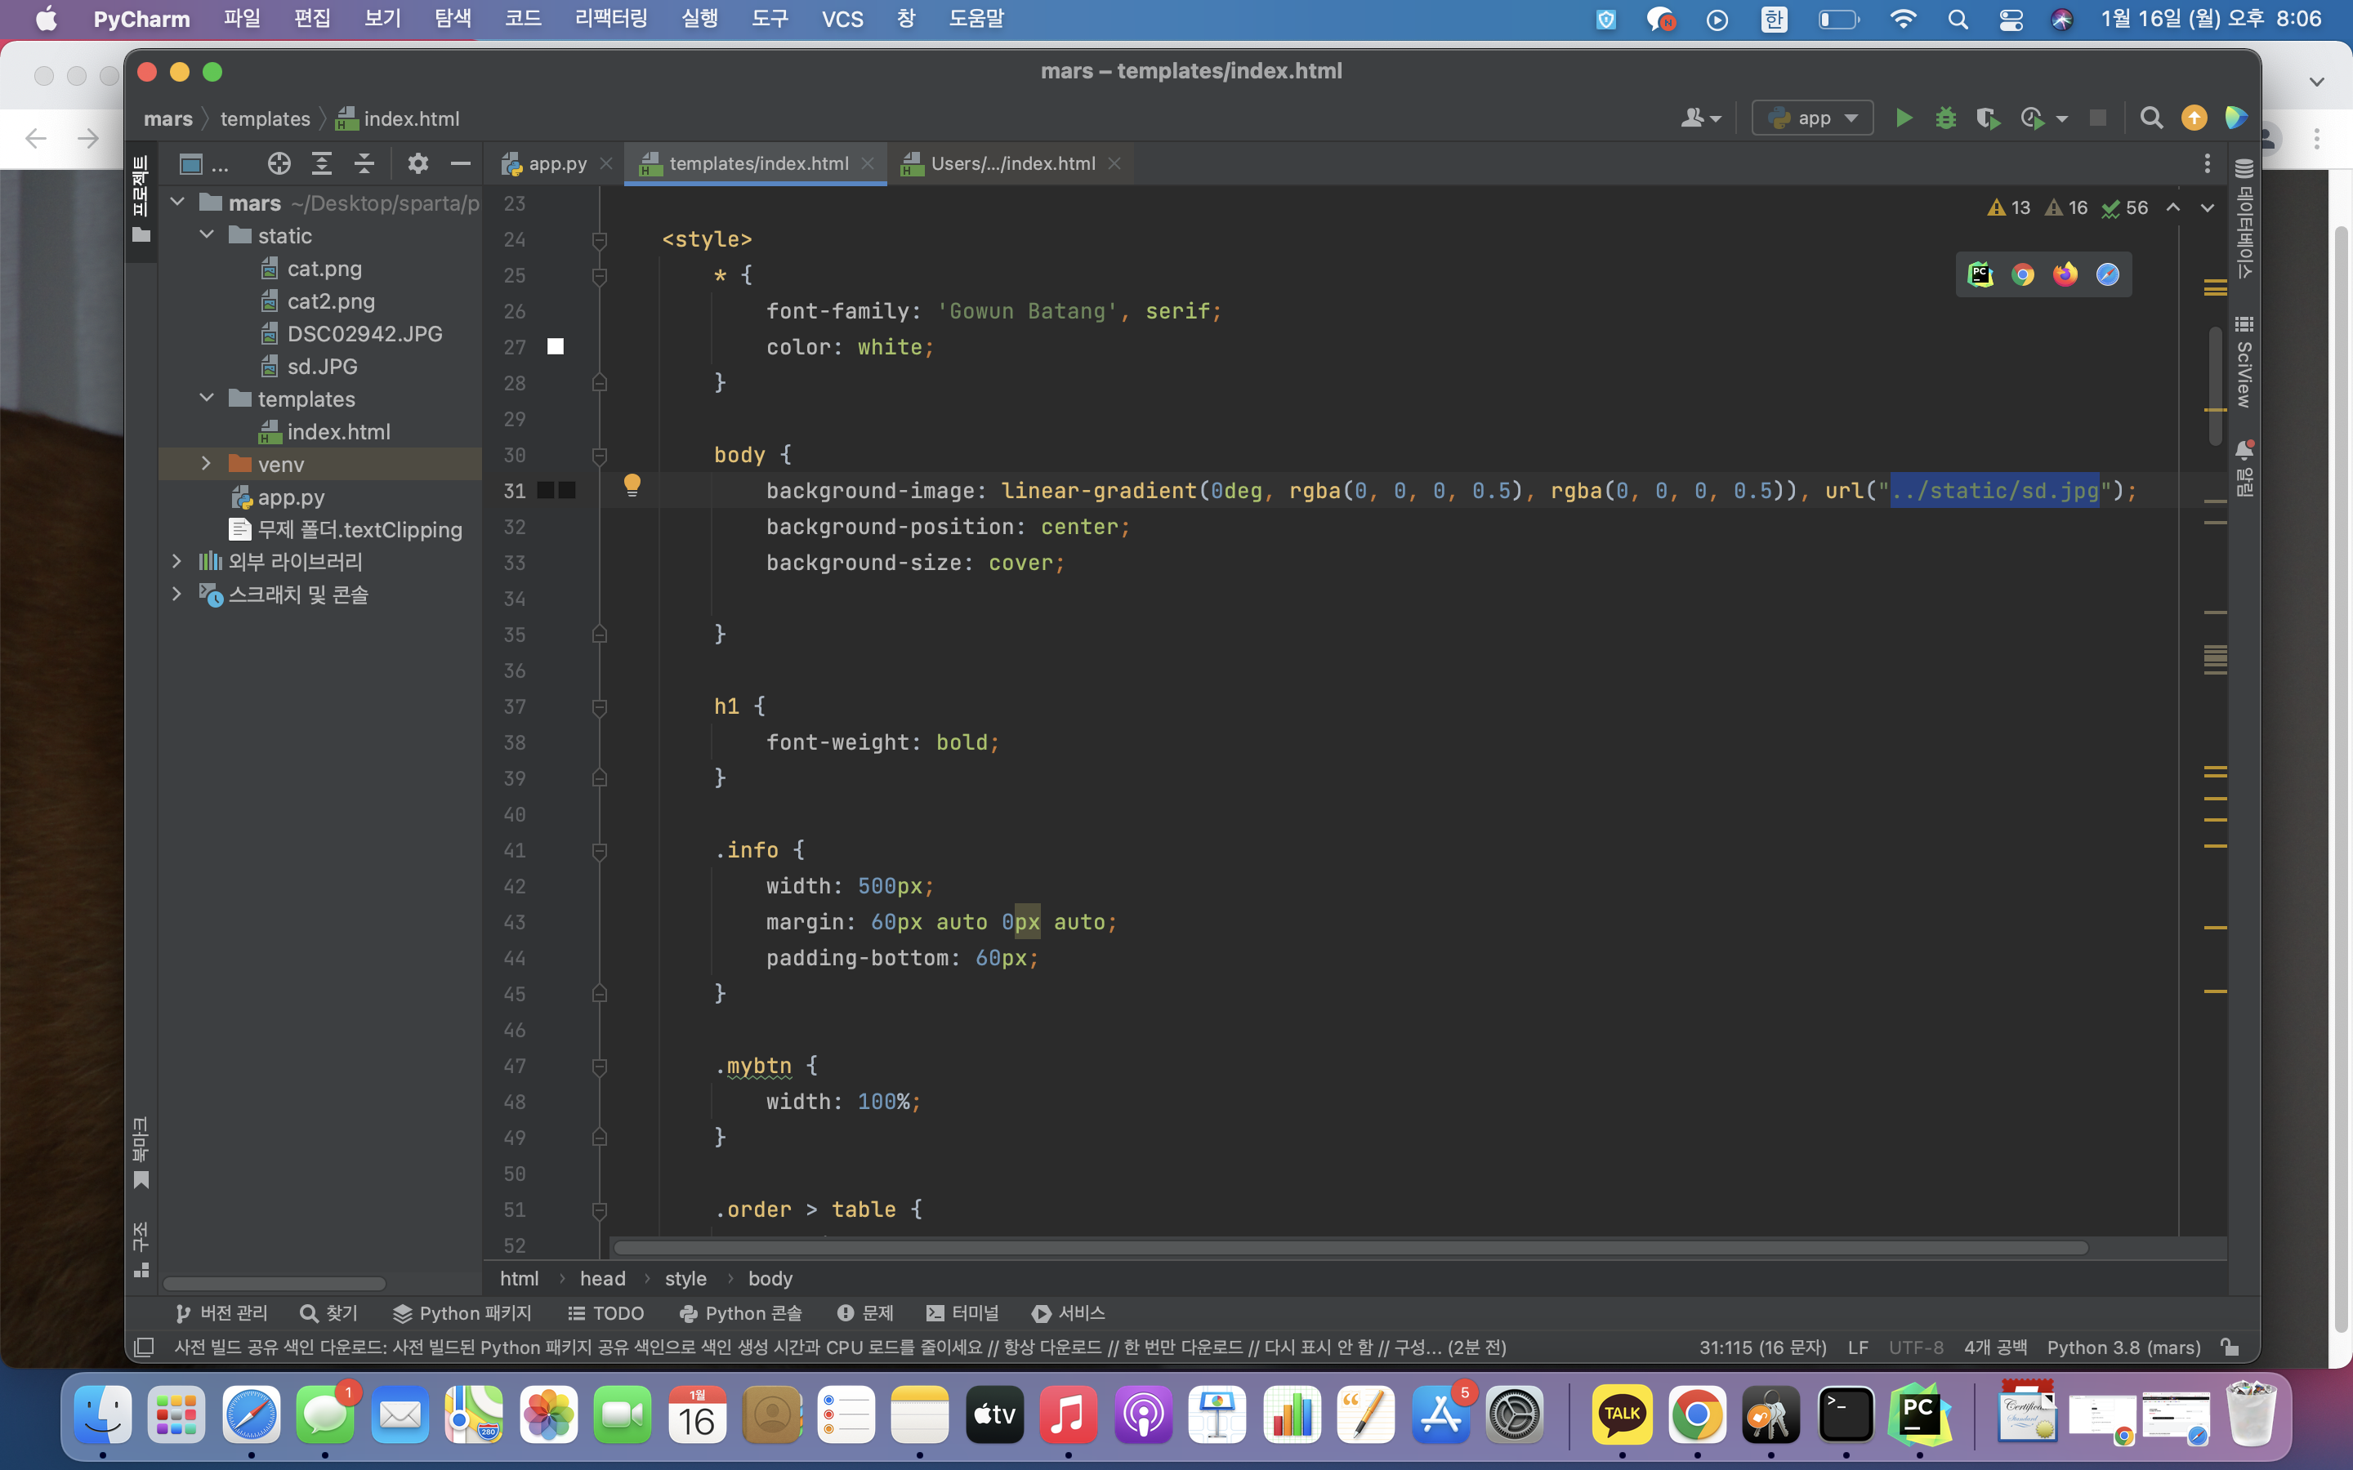The height and width of the screenshot is (1470, 2353).
Task: Preview page in PyCharm built-in browser
Action: (1980, 275)
